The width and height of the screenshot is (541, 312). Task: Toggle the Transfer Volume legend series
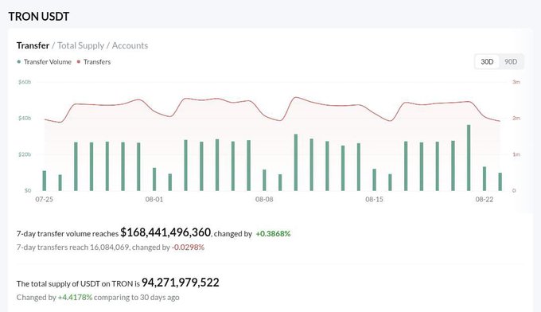point(45,62)
